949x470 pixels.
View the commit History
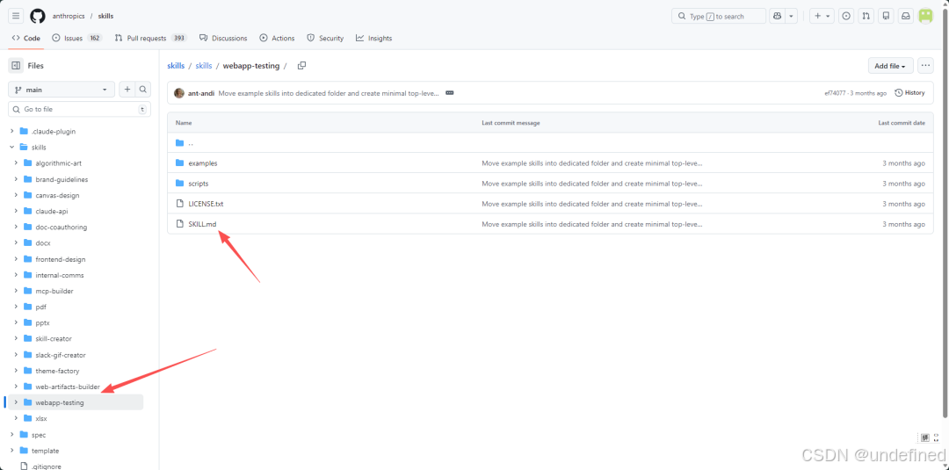pos(909,93)
